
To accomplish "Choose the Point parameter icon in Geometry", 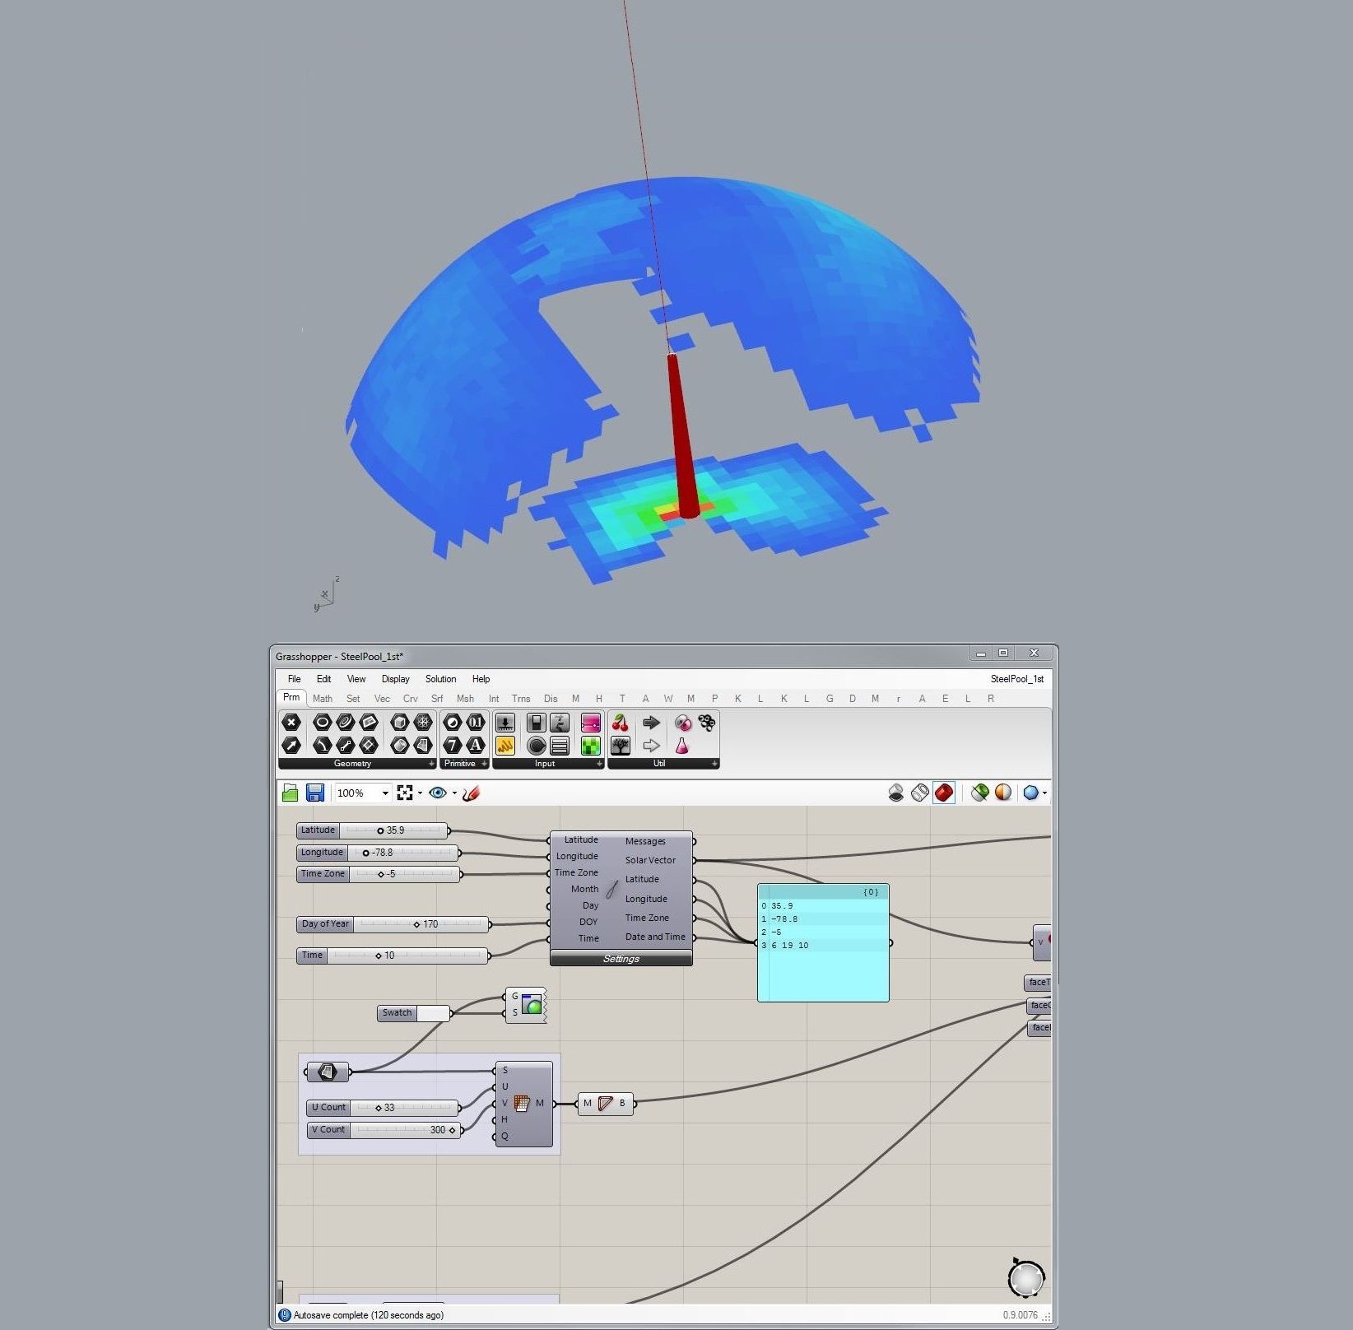I will 291,723.
